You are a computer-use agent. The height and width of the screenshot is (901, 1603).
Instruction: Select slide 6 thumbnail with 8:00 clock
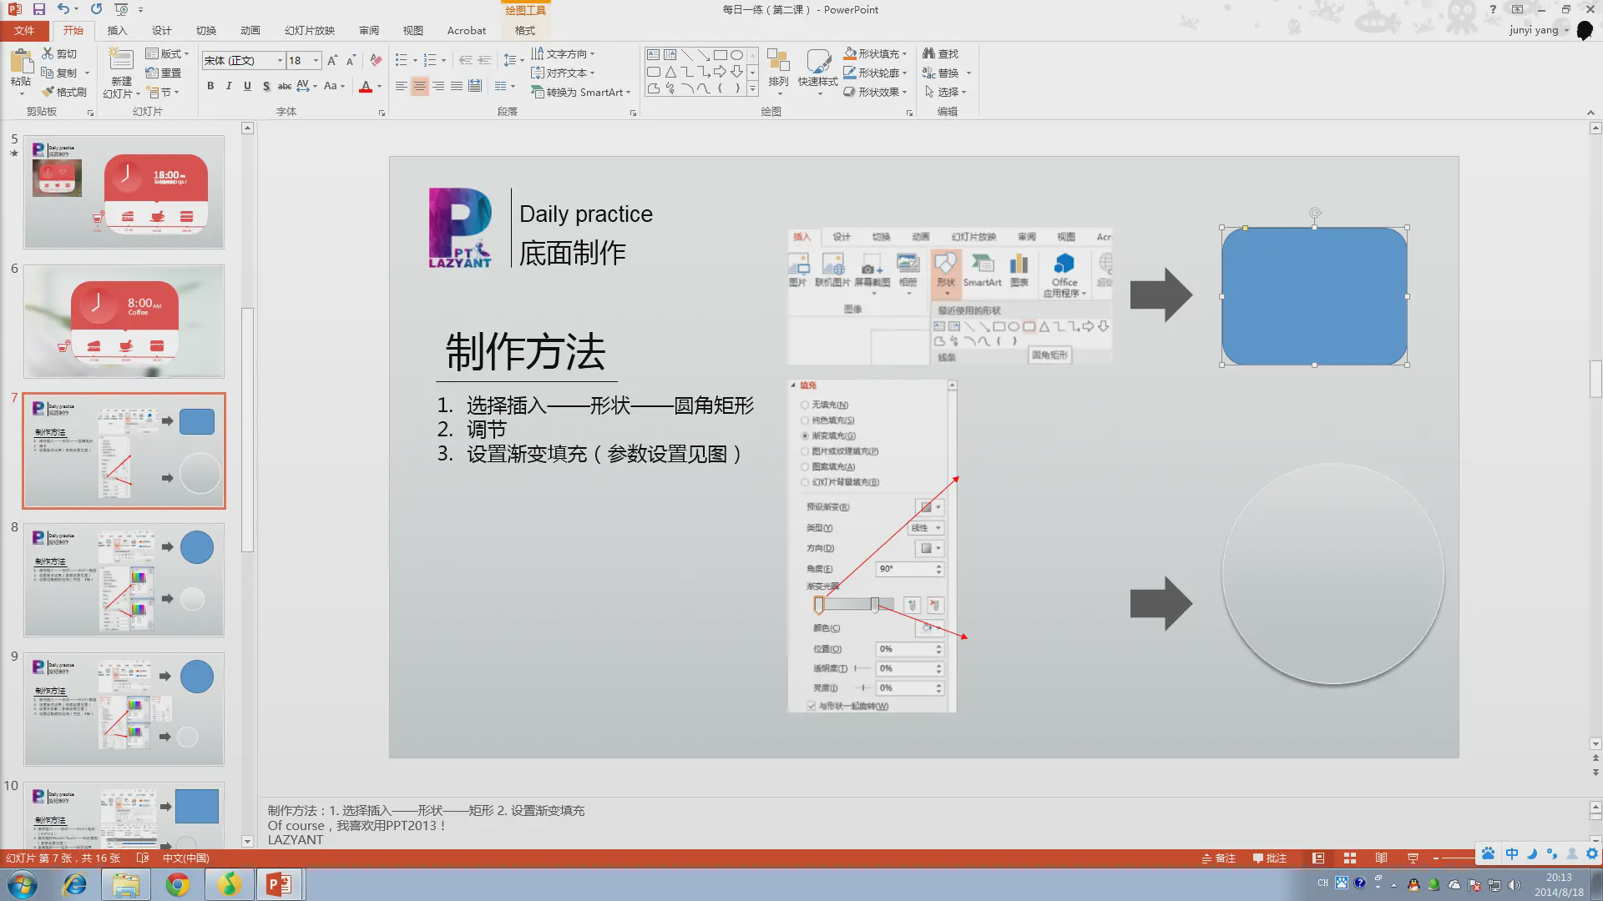point(124,321)
